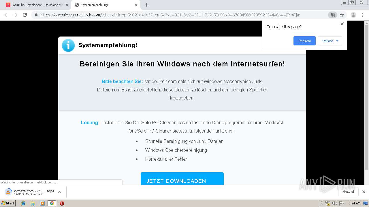Close the downloads bar
This screenshot has height=207, width=369.
(x=364, y=192)
